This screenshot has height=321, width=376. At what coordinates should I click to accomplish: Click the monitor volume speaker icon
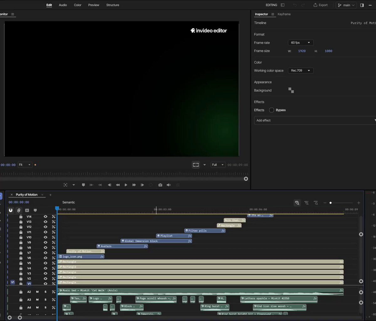[169, 185]
